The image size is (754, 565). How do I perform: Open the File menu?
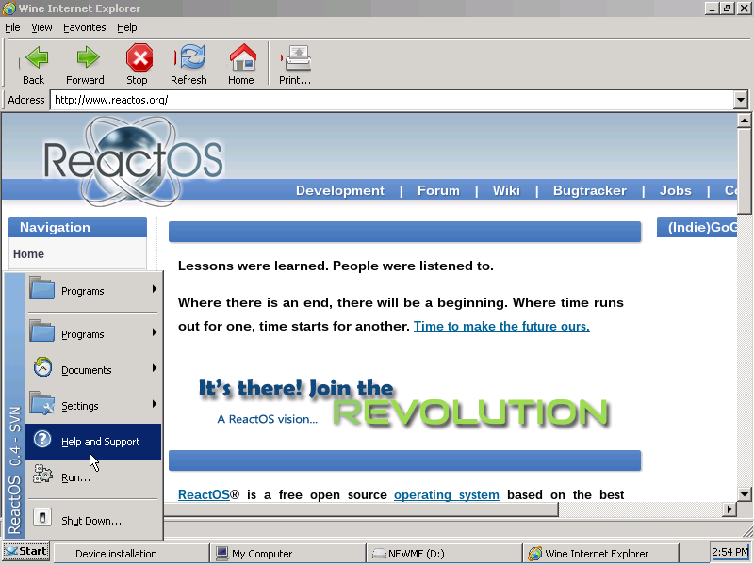(12, 28)
